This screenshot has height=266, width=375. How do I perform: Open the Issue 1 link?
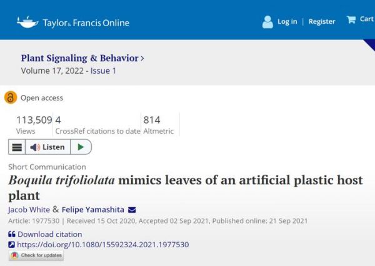[x=103, y=71]
